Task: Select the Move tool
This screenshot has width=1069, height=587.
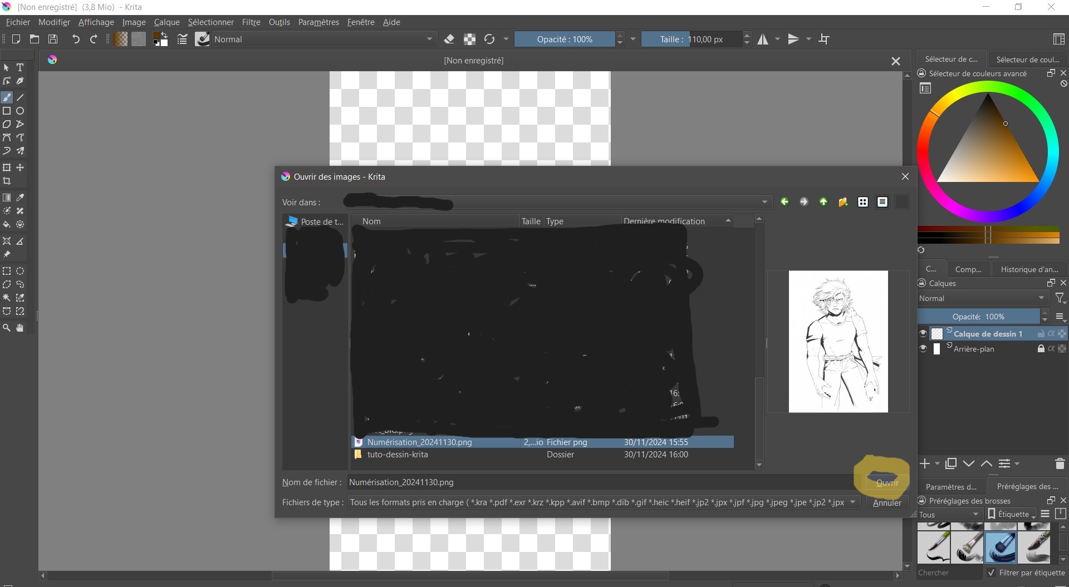Action: (x=20, y=167)
